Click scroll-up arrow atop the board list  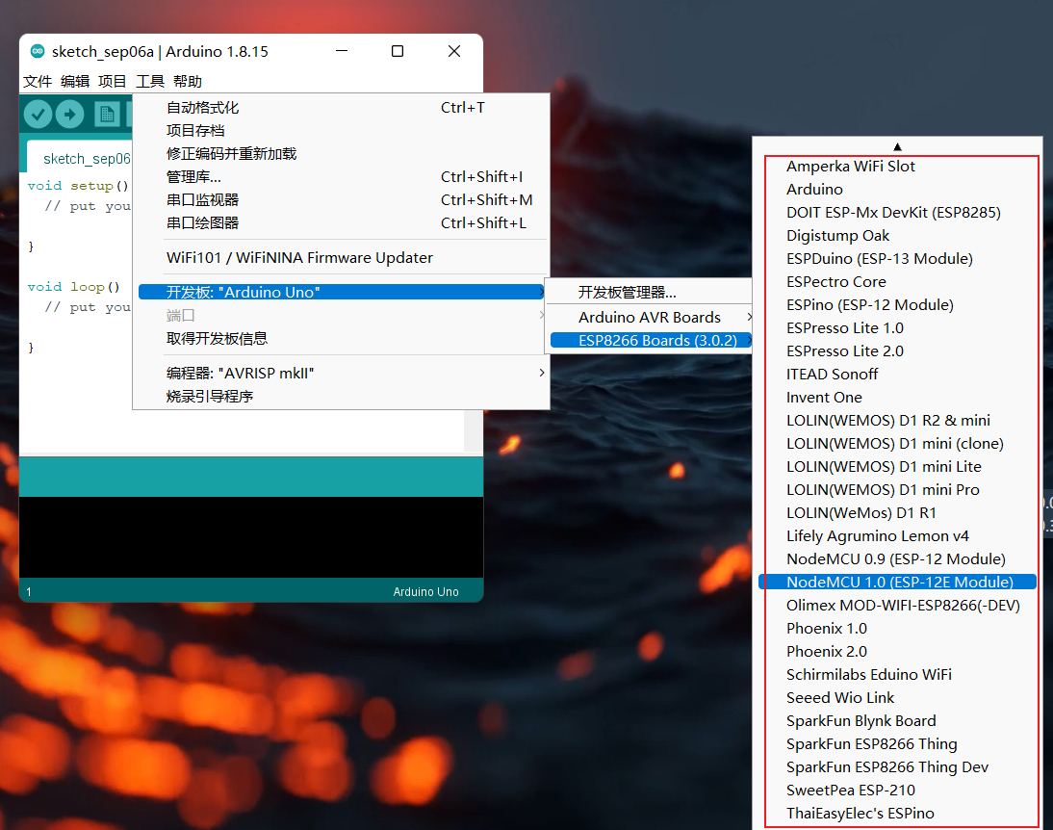click(x=897, y=146)
